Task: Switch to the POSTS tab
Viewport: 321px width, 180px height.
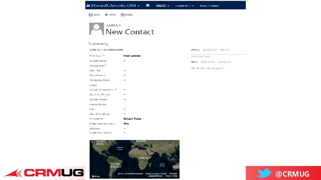Action: [195, 50]
